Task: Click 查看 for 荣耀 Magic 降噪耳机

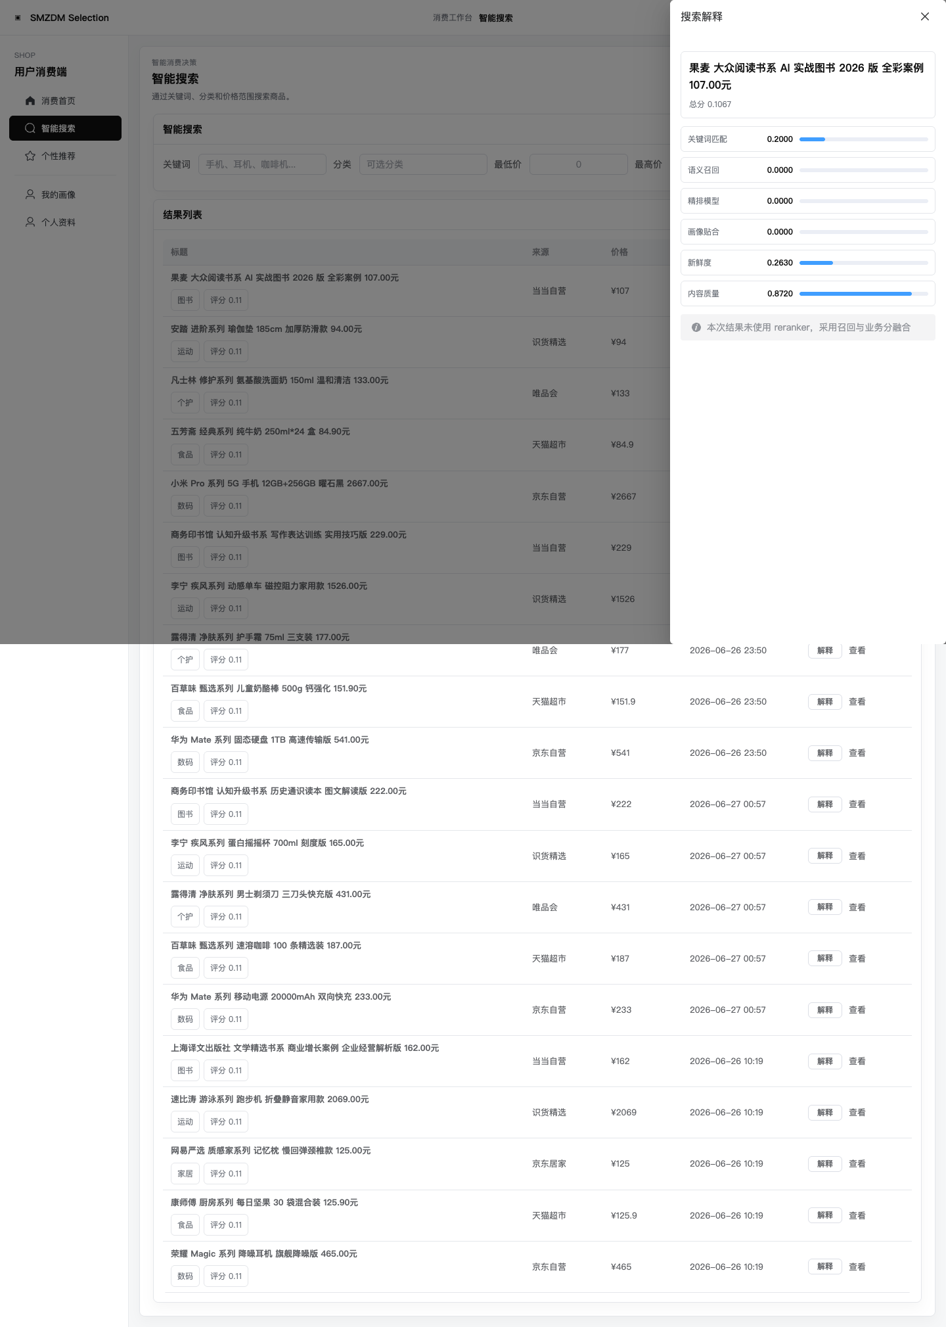Action: click(x=857, y=1267)
